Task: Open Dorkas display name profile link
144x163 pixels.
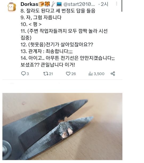Action: pos(29,4)
